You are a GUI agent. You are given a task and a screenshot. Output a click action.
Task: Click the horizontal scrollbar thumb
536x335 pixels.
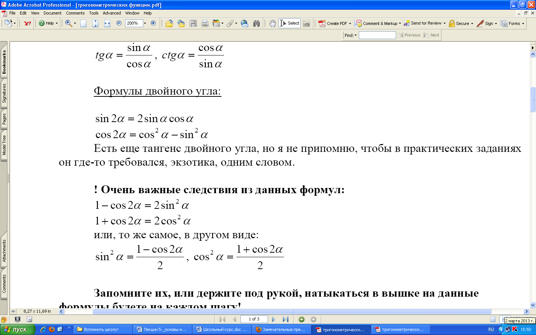[292, 311]
